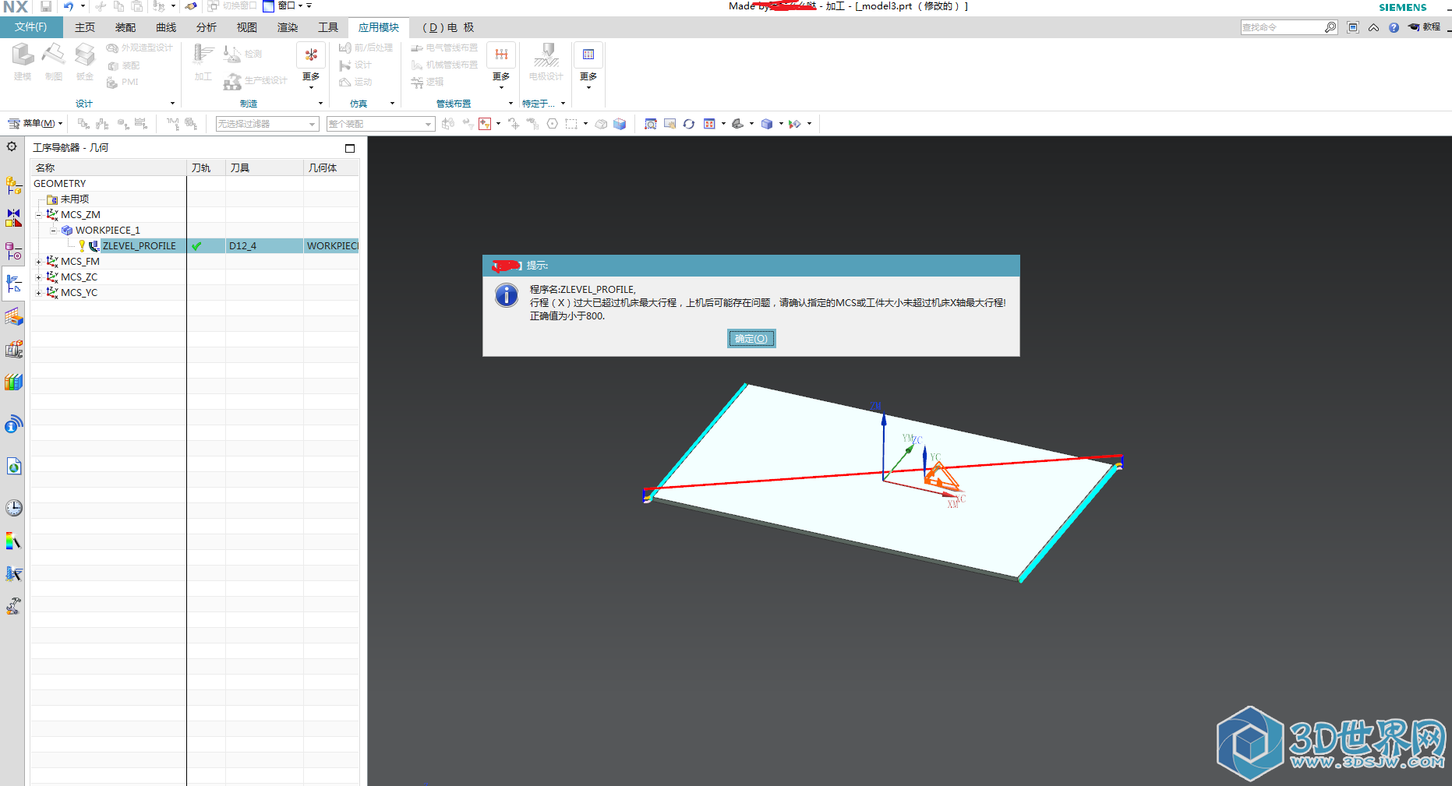
Task: Open the 菜单(M) menu button
Action: (35, 123)
